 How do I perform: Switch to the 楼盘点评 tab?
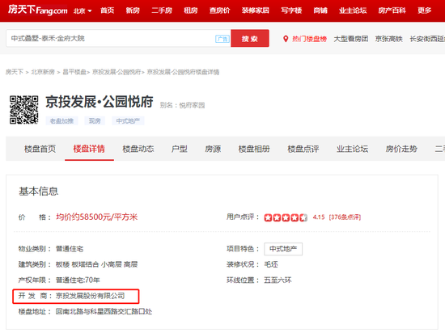[x=303, y=149]
